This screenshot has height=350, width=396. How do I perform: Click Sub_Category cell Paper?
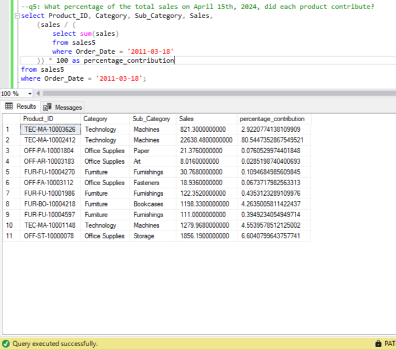[153, 151]
